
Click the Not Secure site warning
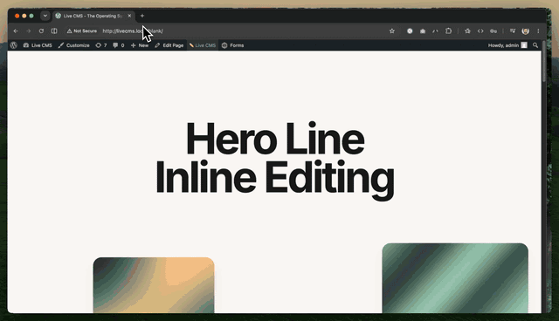point(81,31)
